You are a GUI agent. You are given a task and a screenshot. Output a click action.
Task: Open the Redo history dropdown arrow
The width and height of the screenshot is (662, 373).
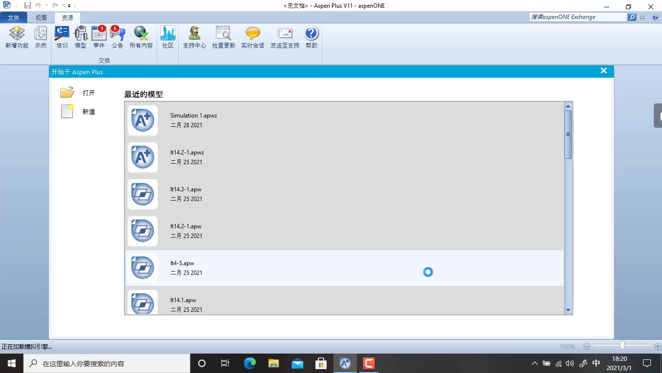coord(62,6)
